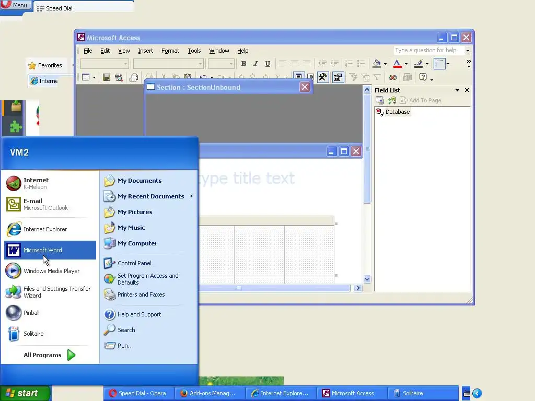Viewport: 535px width, 401px height.
Task: Open the File menu in Access
Action: click(x=88, y=51)
